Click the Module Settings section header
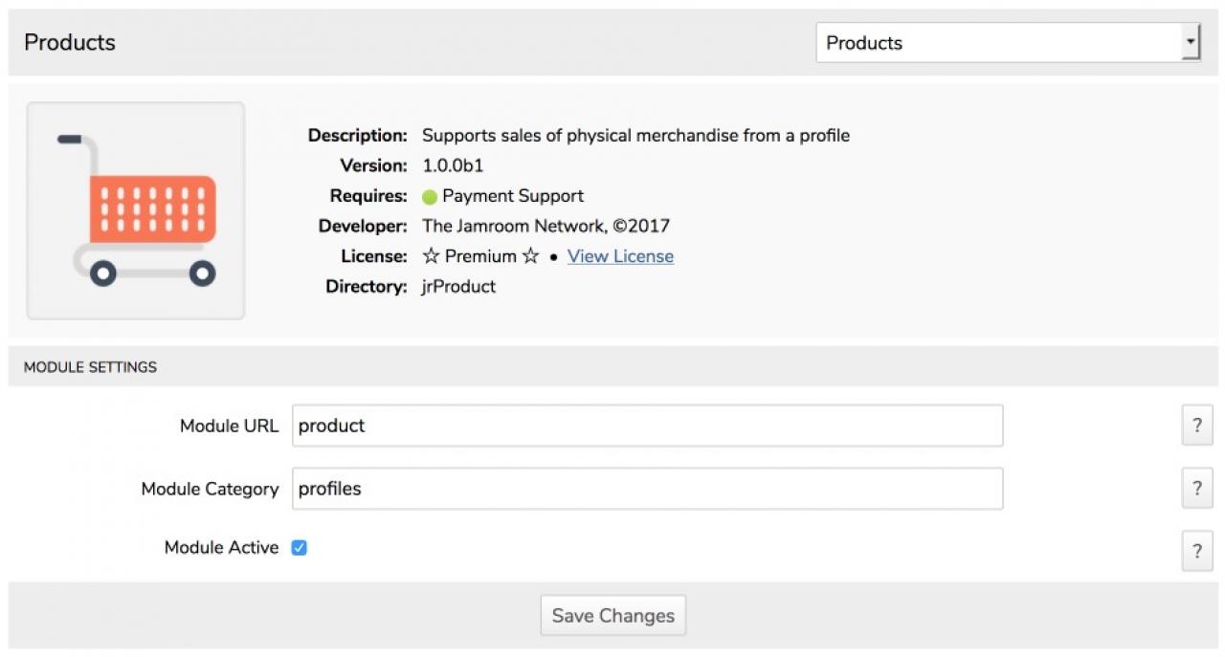Screen dimensions: 1225x657 [90, 366]
